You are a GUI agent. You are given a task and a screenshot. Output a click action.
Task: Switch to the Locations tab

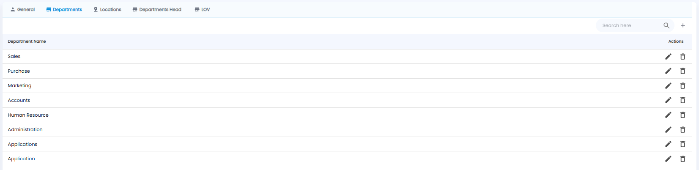click(x=107, y=9)
